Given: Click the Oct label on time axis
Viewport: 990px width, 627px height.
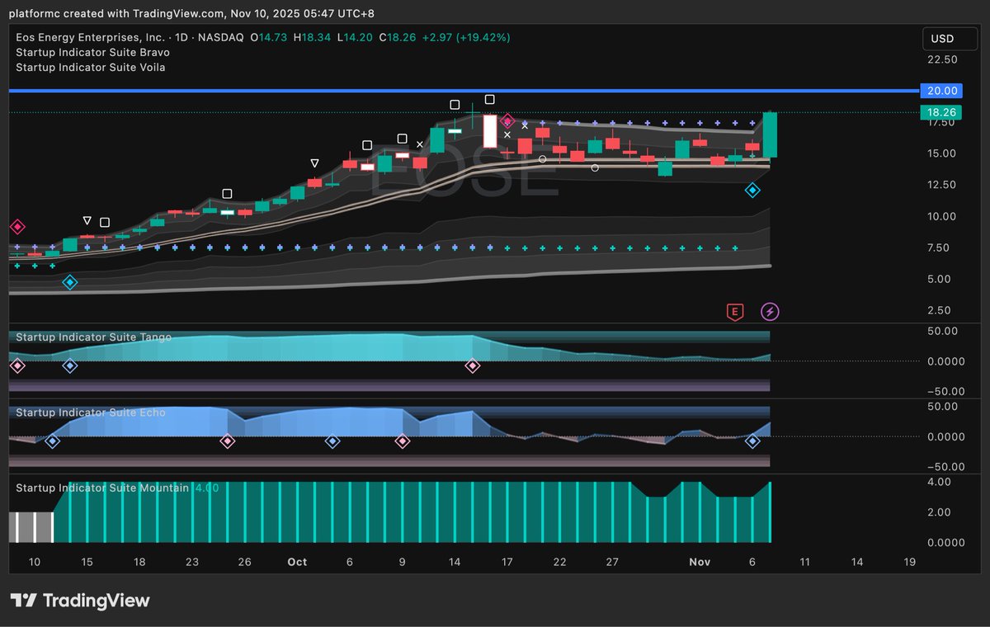Looking at the screenshot, I should point(297,562).
